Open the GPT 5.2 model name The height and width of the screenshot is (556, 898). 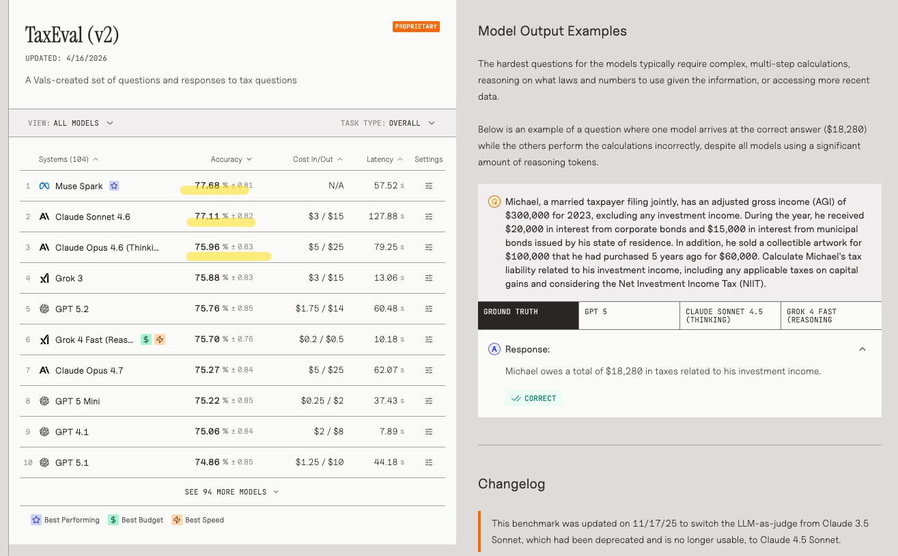click(72, 309)
